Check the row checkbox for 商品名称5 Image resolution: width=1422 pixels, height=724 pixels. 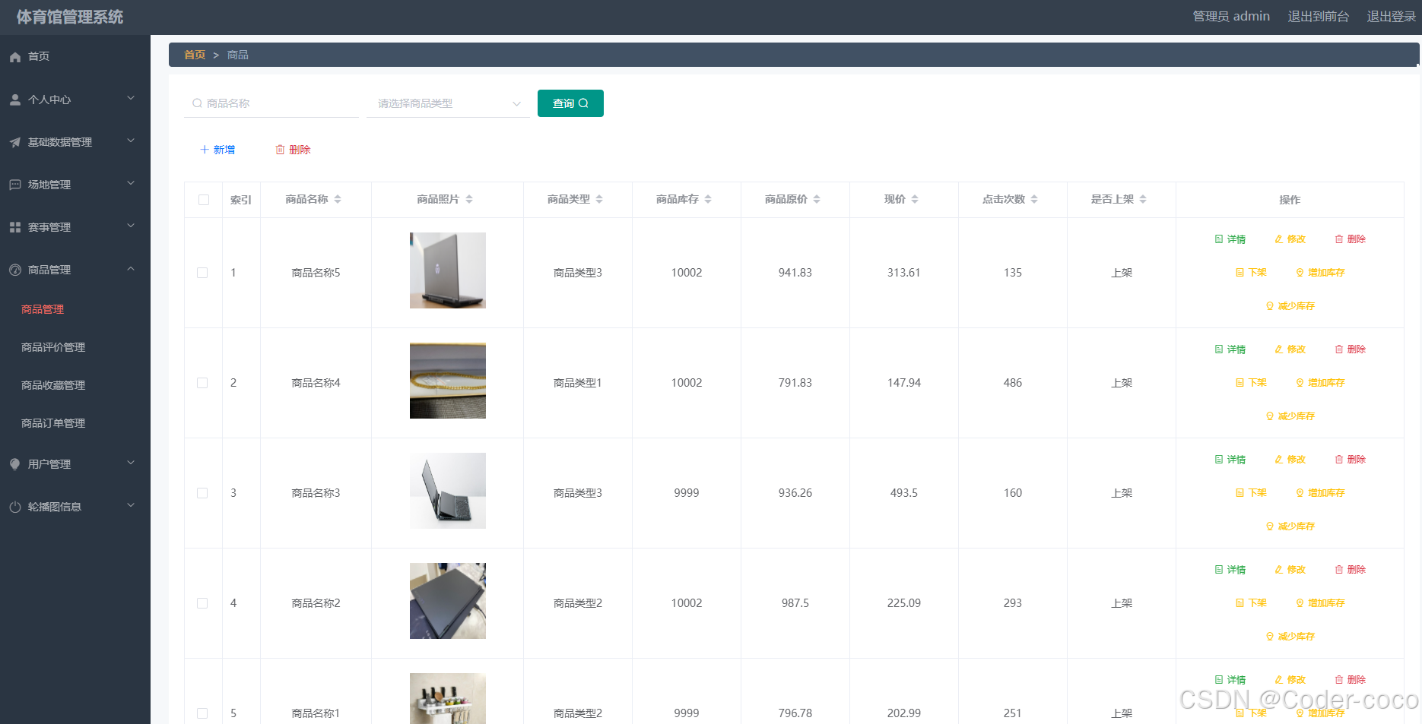coord(202,273)
